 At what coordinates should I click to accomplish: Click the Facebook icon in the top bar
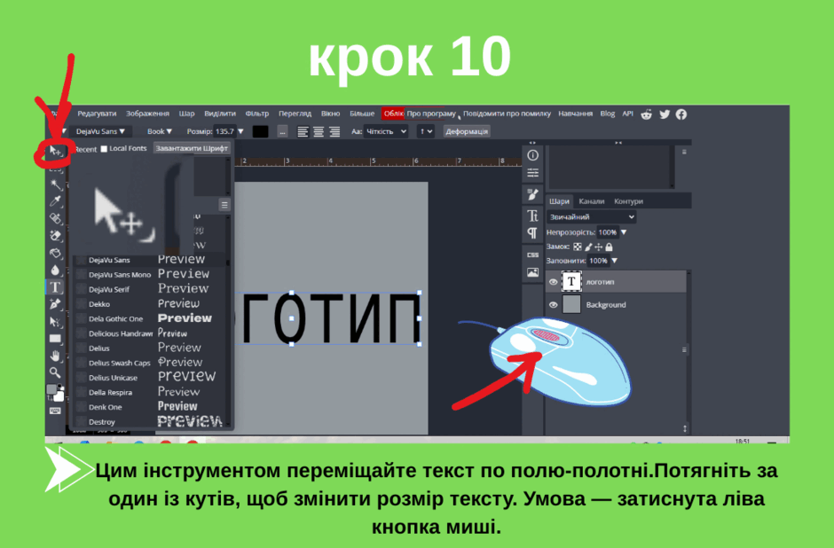pyautogui.click(x=681, y=114)
